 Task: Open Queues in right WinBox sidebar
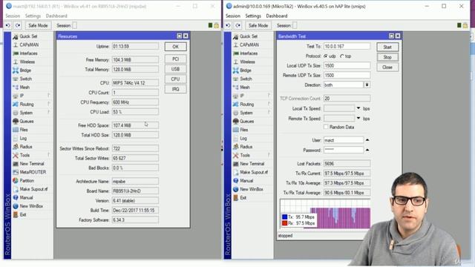pyautogui.click(x=246, y=121)
